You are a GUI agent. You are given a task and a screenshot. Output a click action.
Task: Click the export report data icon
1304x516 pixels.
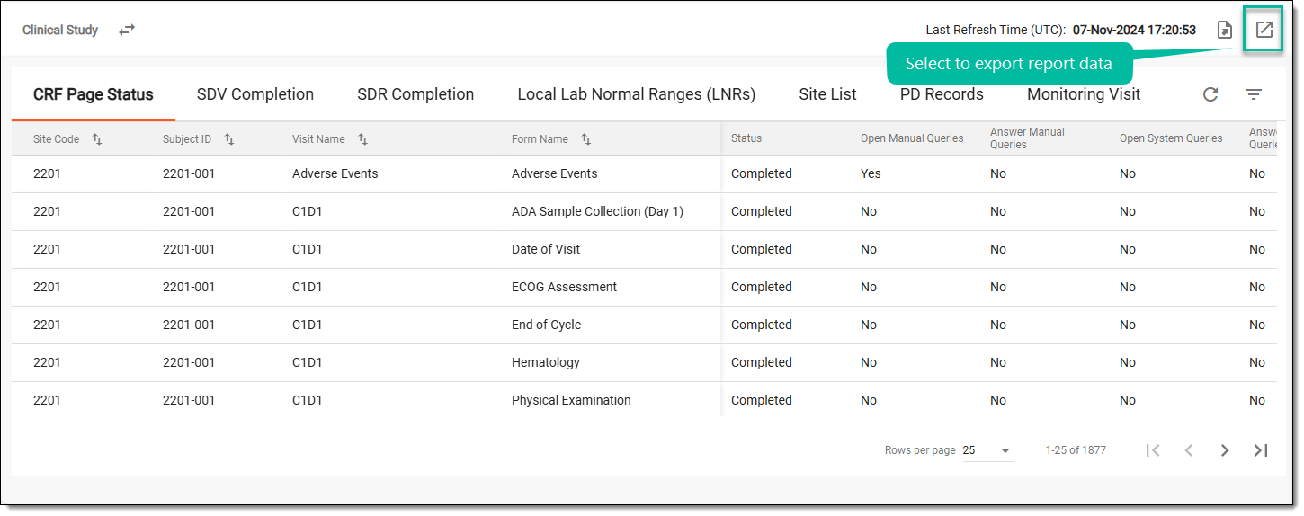coord(1264,30)
